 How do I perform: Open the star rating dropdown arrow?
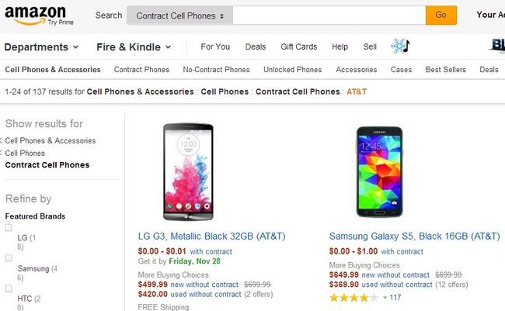385,298
